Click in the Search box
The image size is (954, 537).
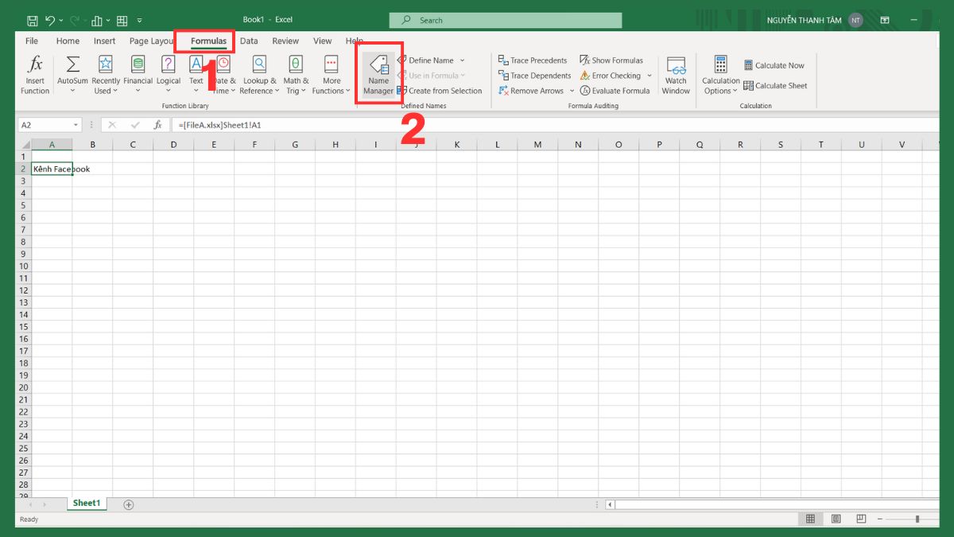point(506,20)
